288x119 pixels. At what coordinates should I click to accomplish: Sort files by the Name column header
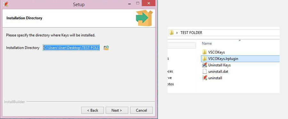click(207, 44)
